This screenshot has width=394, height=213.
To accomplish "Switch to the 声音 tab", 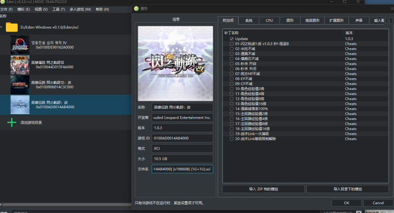I will click(x=359, y=21).
